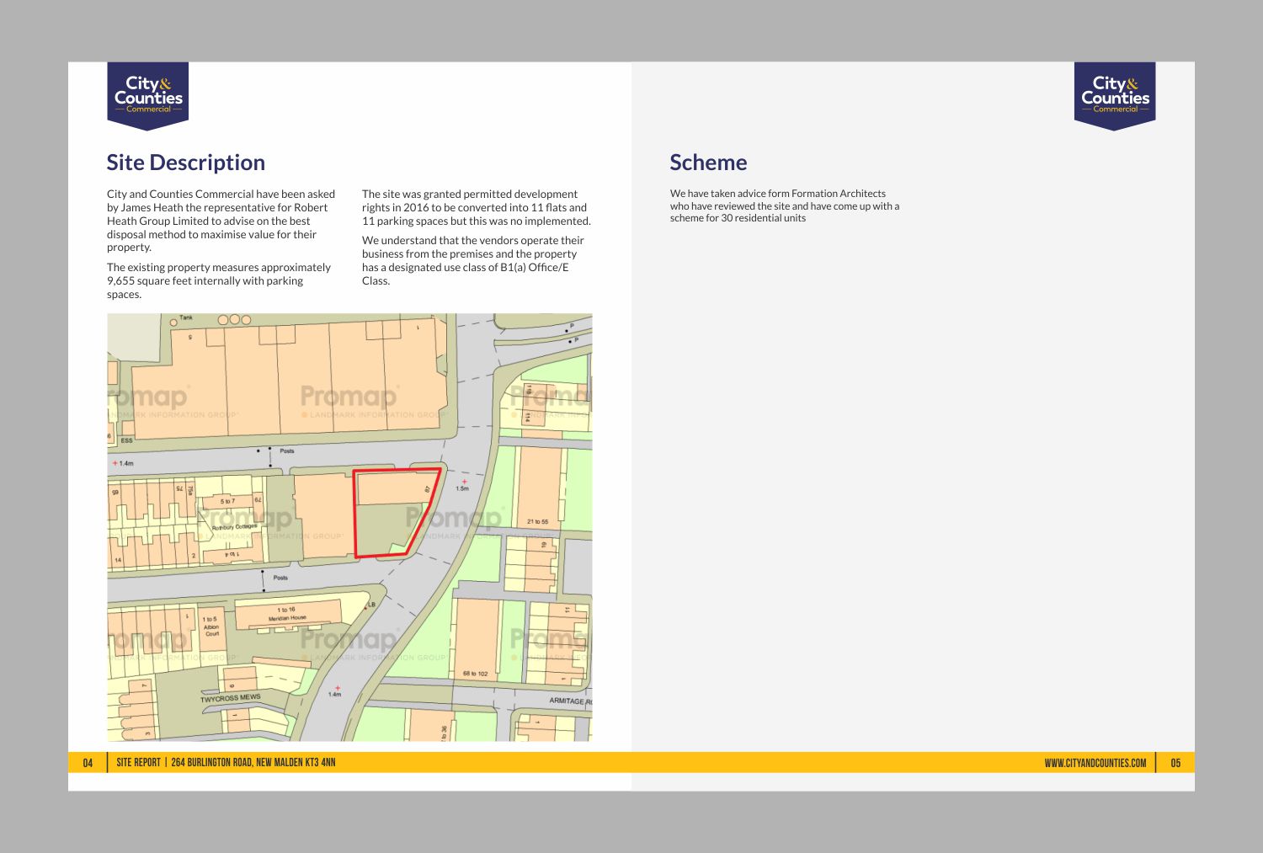This screenshot has height=853, width=1263.
Task: Click page number 05 in footer
Action: pos(1175,763)
